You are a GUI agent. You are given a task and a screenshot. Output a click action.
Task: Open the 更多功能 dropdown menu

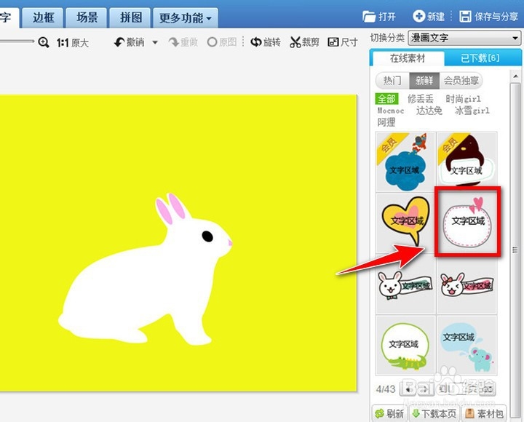tap(186, 17)
